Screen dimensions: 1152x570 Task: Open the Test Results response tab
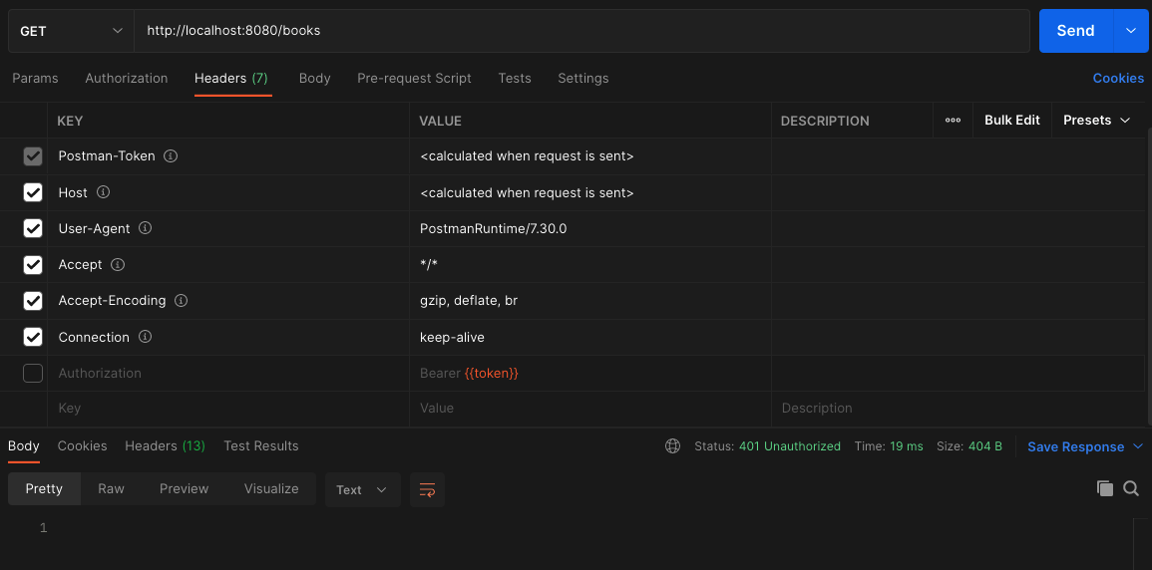[x=261, y=445]
